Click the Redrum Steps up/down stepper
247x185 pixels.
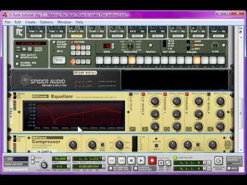tap(113, 46)
